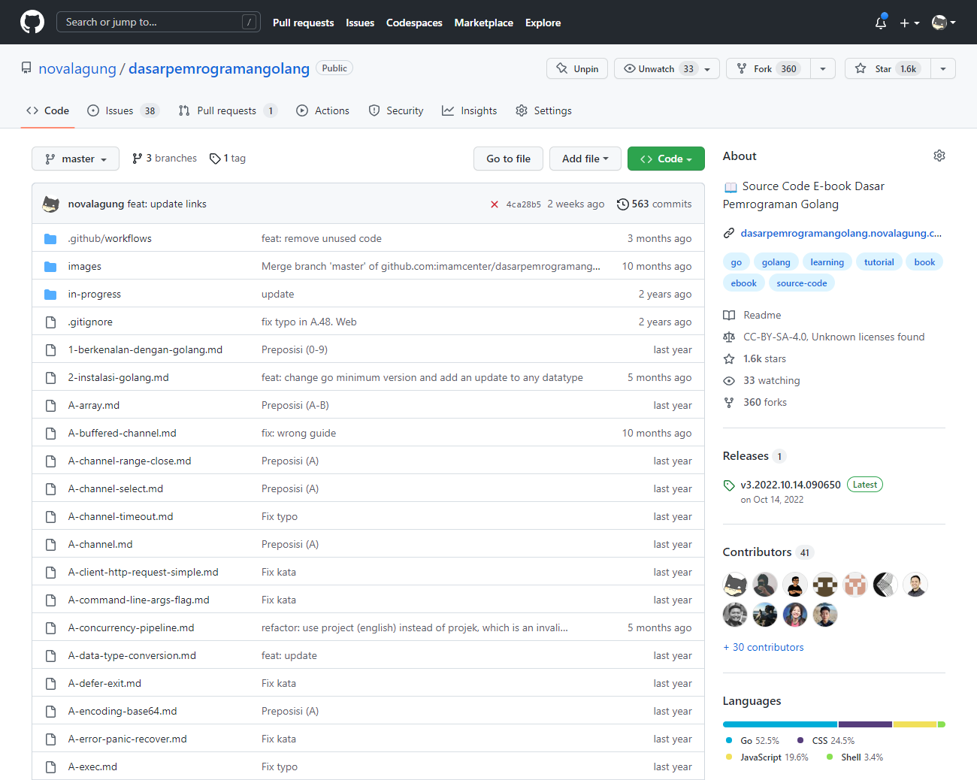Open the Pull requests repository tab
Screen dimensions: 977x780
[x=228, y=110]
